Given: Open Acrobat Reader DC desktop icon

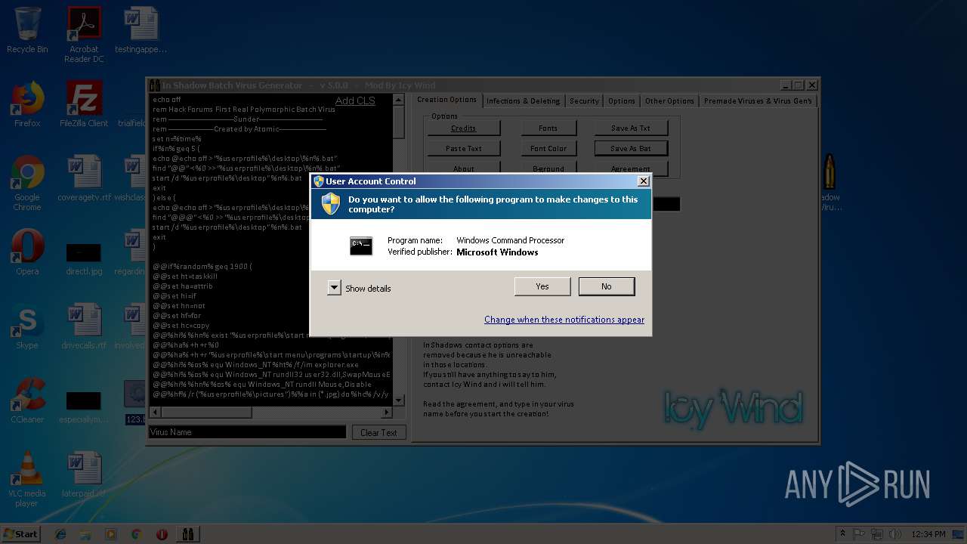Looking at the screenshot, I should pyautogui.click(x=84, y=35).
